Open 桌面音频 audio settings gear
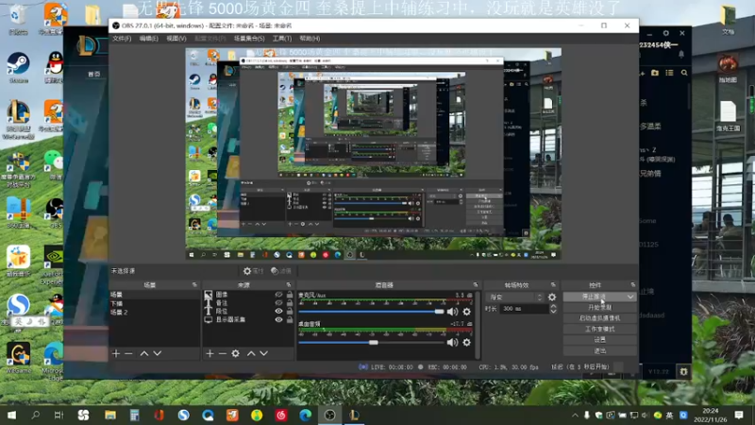755x425 pixels. (466, 343)
